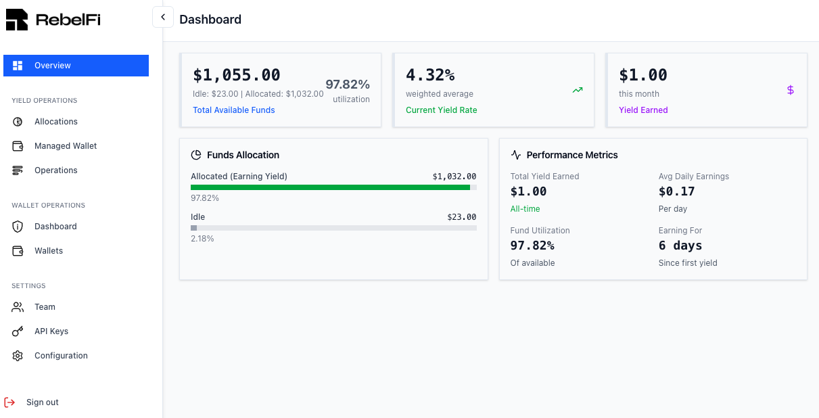Open Managed Wallet via its card icon
The width and height of the screenshot is (819, 418).
[x=18, y=145]
